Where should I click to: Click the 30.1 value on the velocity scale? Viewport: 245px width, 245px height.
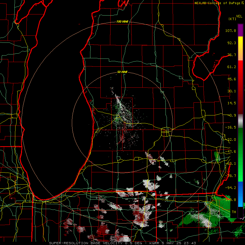pyautogui.click(x=232, y=91)
